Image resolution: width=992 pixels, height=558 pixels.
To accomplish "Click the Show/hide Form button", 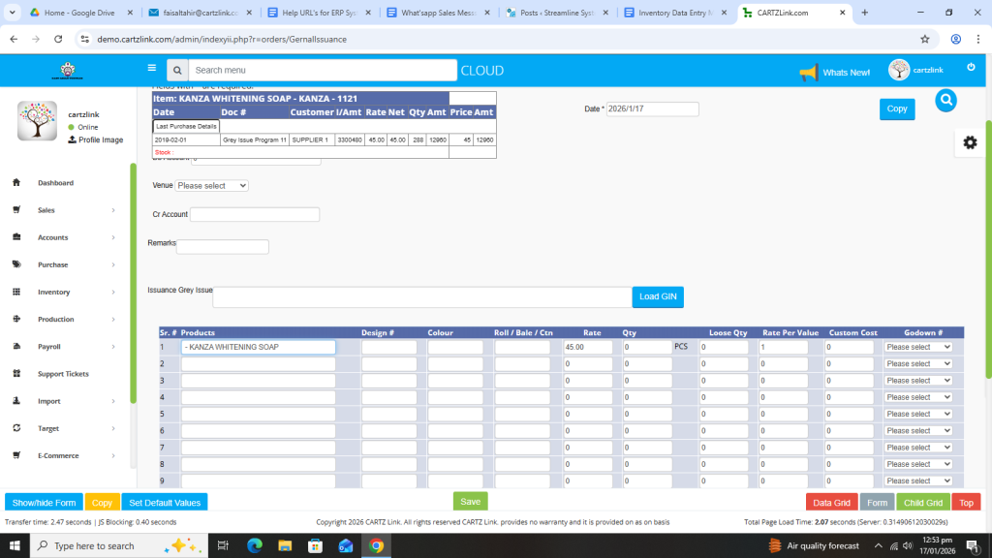I will 44,503.
